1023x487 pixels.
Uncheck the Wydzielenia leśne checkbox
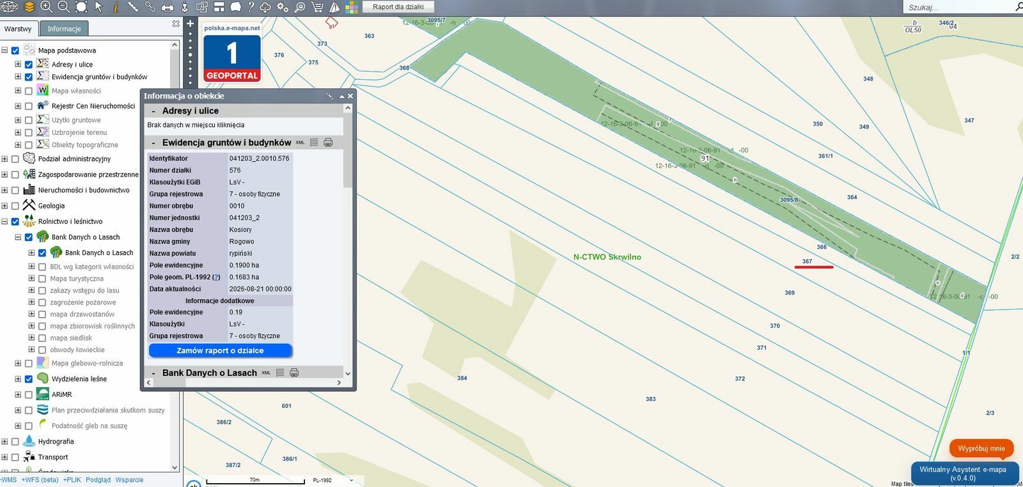[29, 379]
